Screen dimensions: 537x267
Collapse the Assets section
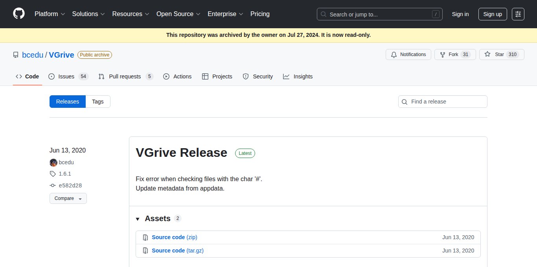coord(138,219)
